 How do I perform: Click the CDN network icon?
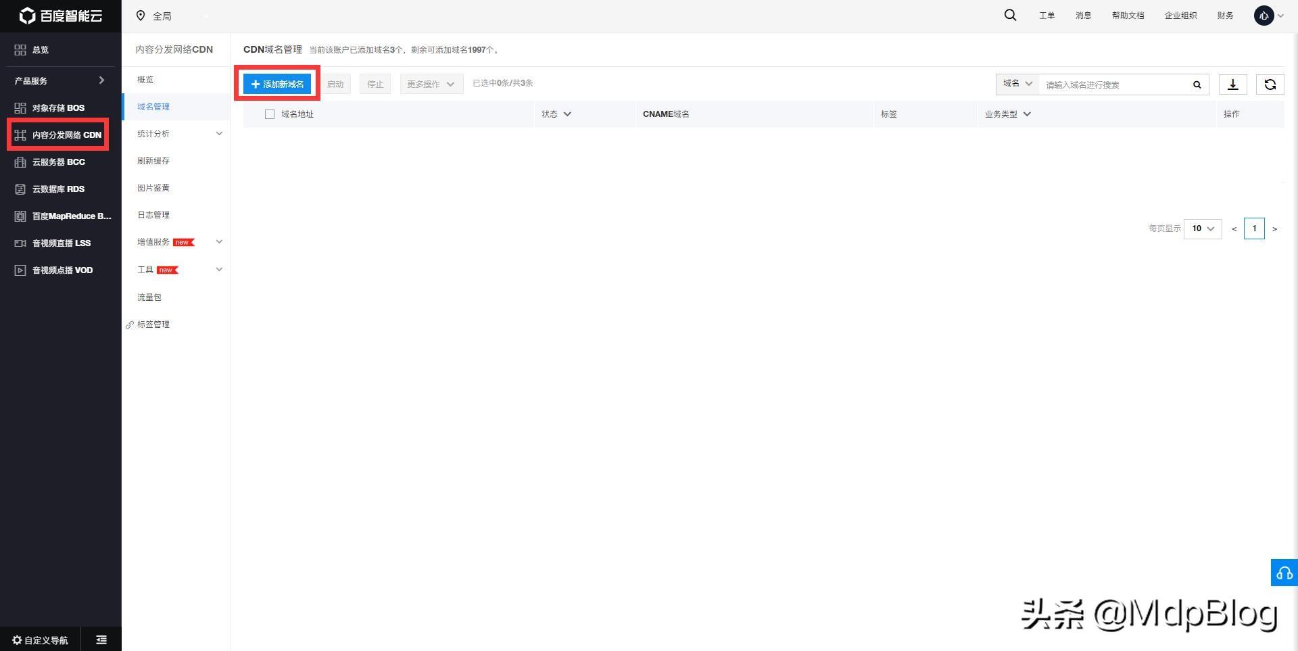20,135
